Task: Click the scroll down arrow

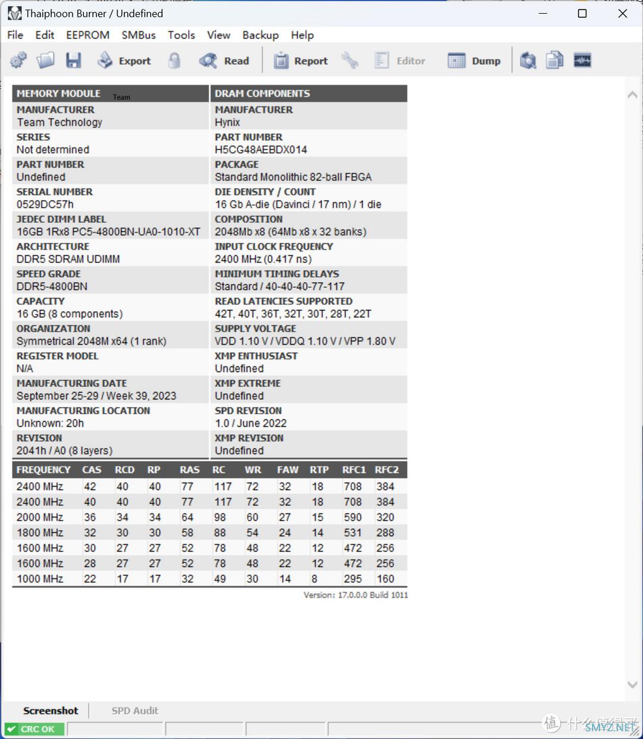Action: click(x=632, y=685)
